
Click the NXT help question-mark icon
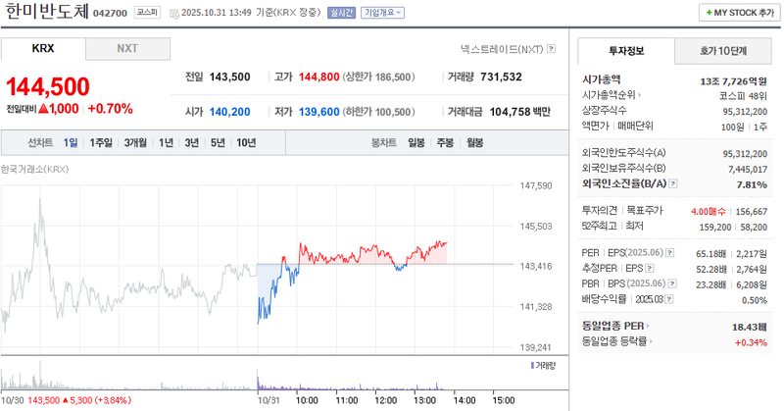(551, 49)
